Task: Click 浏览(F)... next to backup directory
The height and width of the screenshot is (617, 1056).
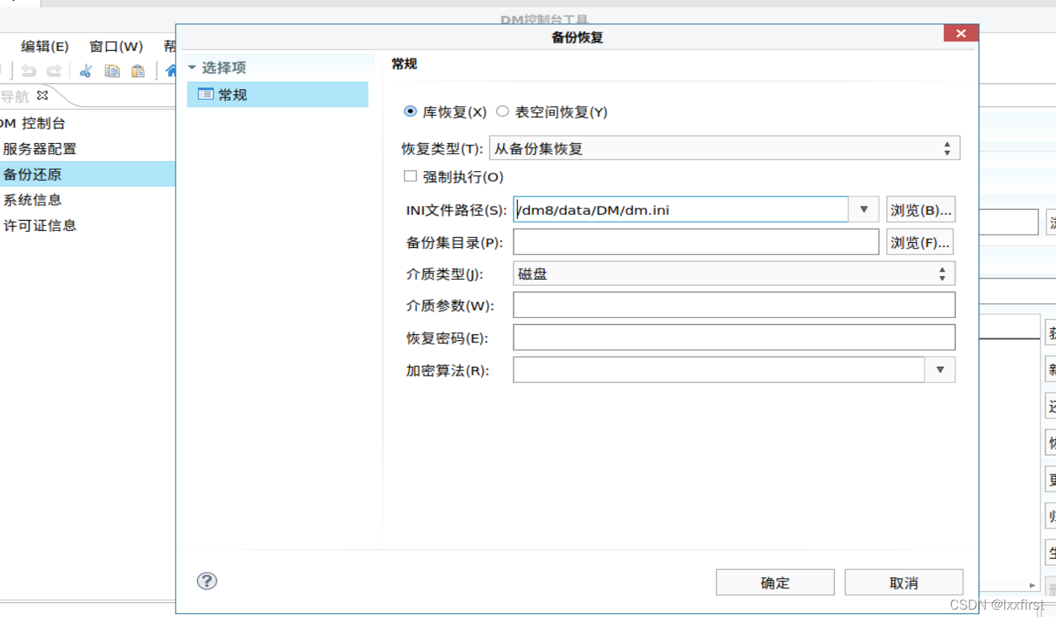Action: [x=919, y=242]
